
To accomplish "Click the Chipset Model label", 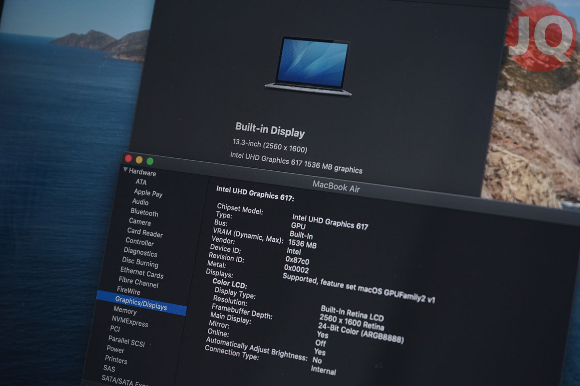I will coord(240,209).
